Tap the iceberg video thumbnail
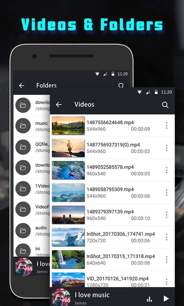This screenshot has height=306, width=184. pyautogui.click(x=68, y=237)
